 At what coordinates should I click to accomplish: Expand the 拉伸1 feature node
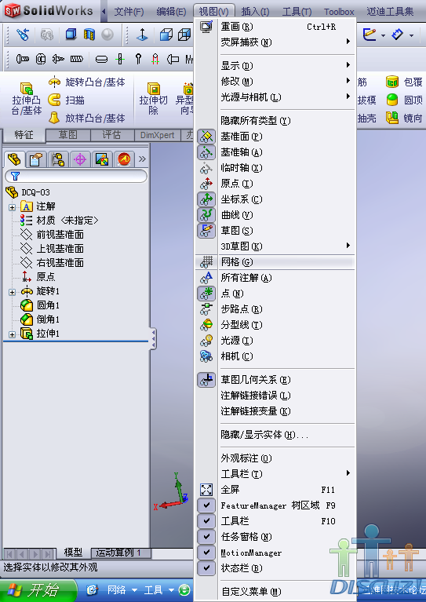click(13, 334)
